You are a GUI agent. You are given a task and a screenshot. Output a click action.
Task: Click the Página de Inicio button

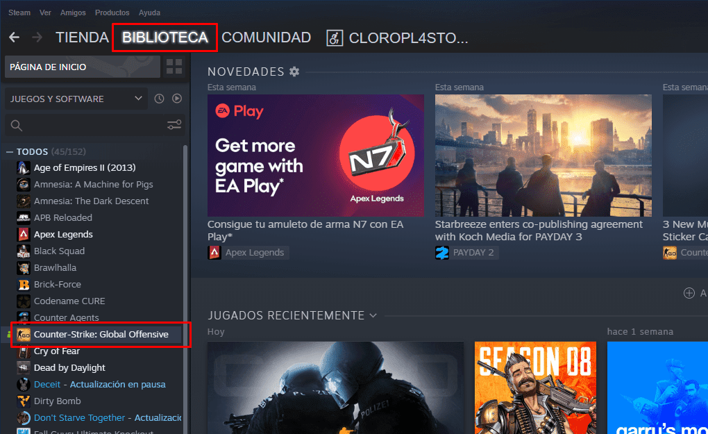(x=82, y=67)
